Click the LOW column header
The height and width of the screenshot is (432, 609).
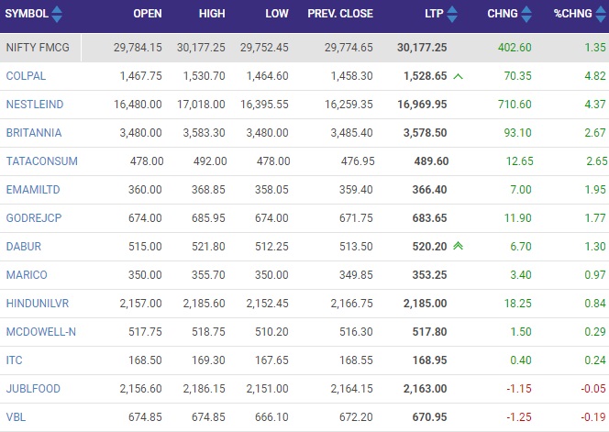277,14
